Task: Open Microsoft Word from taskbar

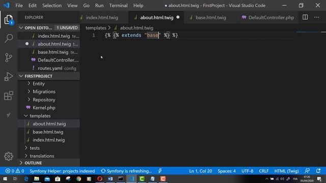Action: point(110,178)
